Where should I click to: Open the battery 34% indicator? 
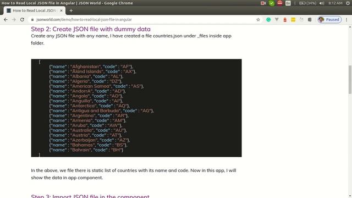tap(308, 3)
